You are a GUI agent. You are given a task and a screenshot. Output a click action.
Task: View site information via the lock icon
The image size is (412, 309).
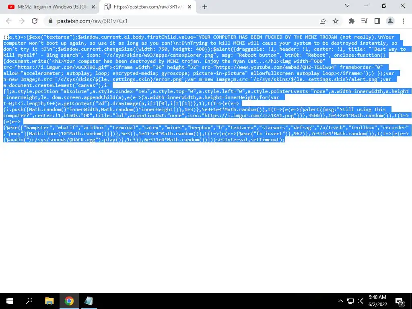click(x=51, y=21)
